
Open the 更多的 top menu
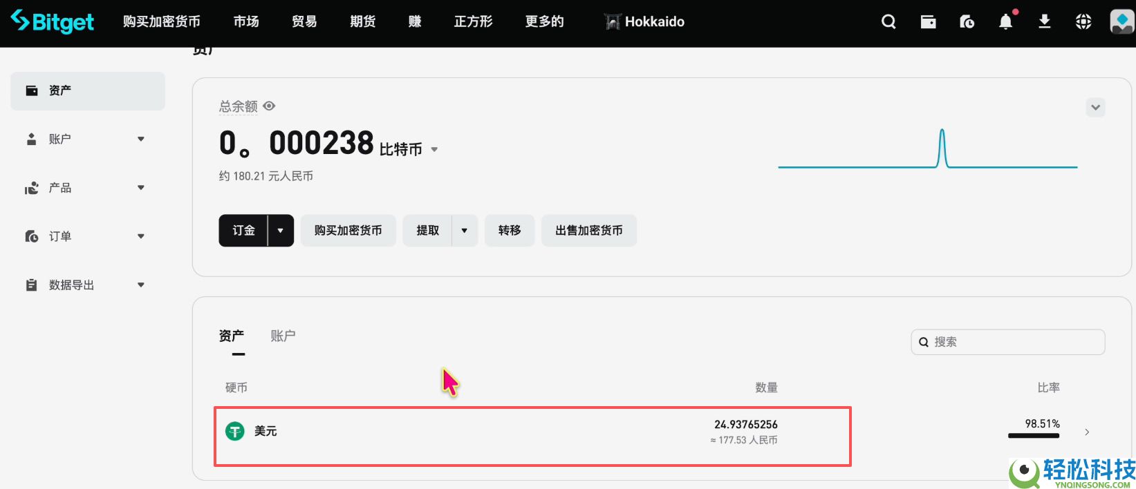click(545, 21)
